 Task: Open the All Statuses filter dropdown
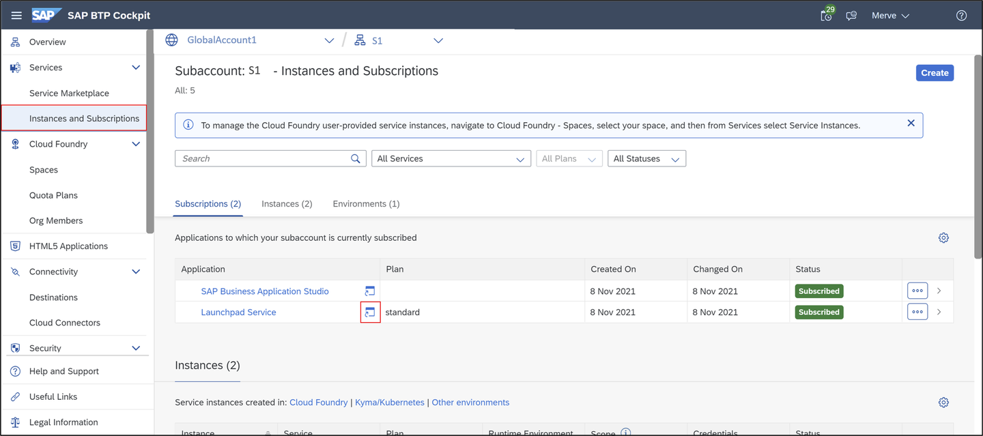tap(647, 159)
